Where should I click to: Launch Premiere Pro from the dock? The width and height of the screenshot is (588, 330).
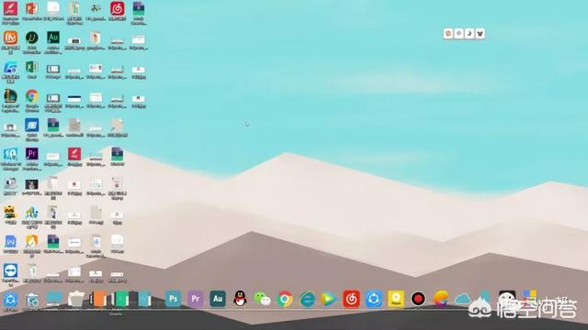click(x=196, y=299)
